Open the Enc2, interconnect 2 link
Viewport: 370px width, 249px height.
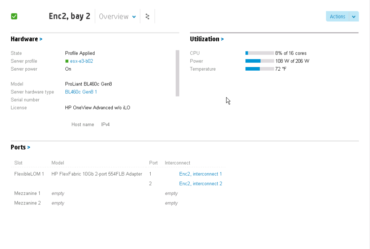click(201, 184)
